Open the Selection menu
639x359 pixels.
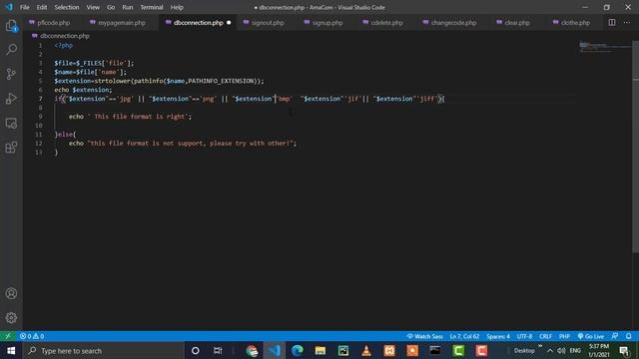tap(67, 7)
